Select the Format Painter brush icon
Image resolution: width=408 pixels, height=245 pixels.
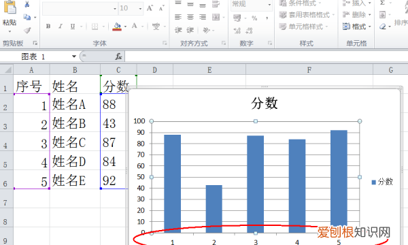point(27,31)
